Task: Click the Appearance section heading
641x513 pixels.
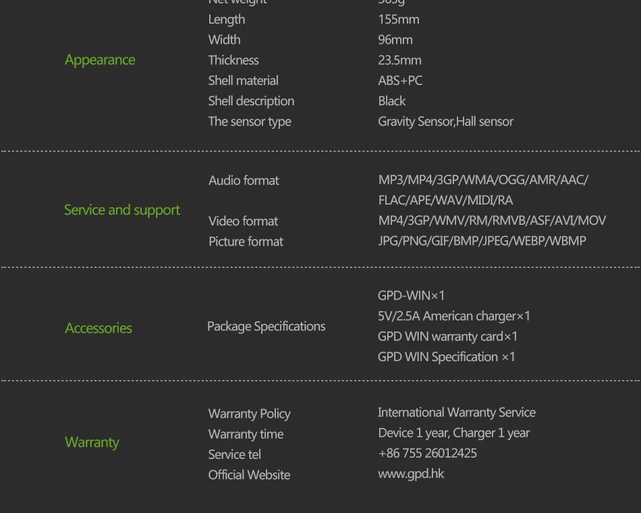Action: pyautogui.click(x=100, y=60)
